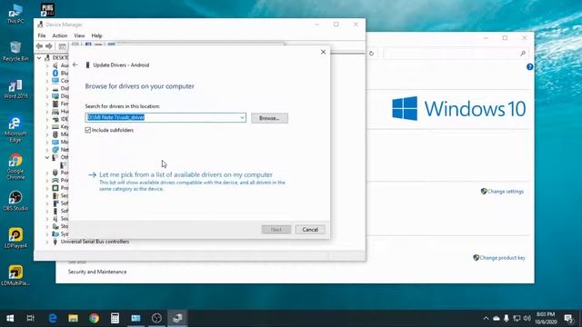The height and width of the screenshot is (327, 582).
Task: Open This PC desktop icon
Action: click(15, 15)
